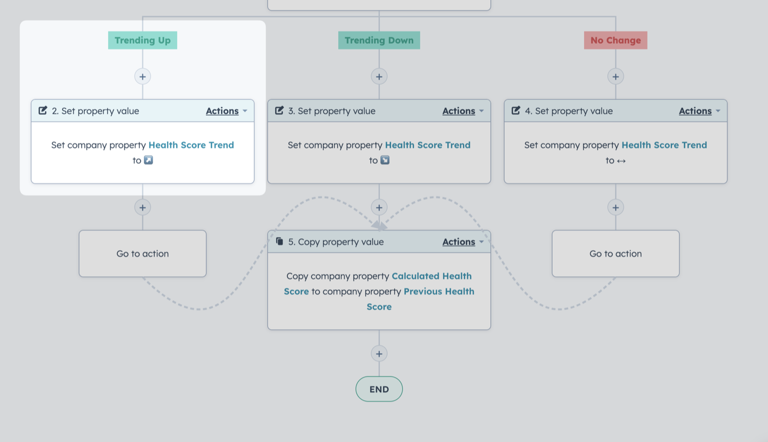
Task: Click copy icon on action 5 header
Action: click(279, 242)
